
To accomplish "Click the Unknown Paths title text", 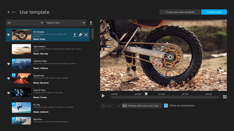I will [40, 61].
